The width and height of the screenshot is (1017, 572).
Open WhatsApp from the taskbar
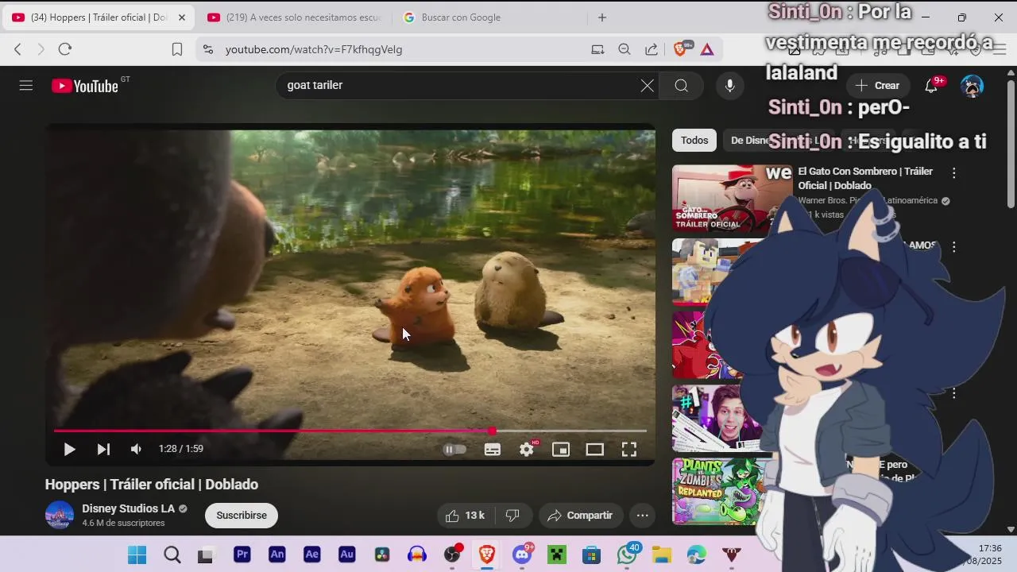(627, 555)
